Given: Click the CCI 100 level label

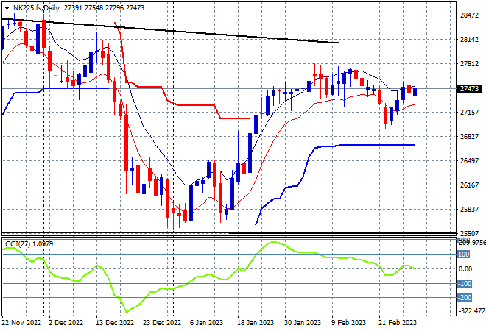Looking at the screenshot, I should pyautogui.click(x=464, y=255).
